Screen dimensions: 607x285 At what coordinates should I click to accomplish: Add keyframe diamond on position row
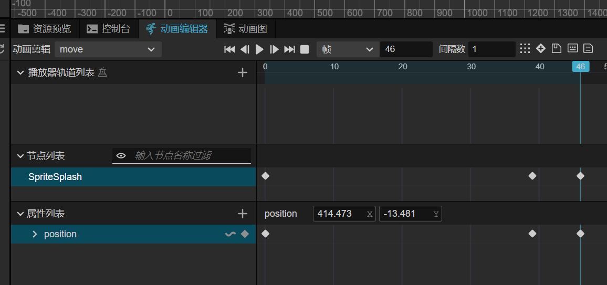click(x=245, y=234)
